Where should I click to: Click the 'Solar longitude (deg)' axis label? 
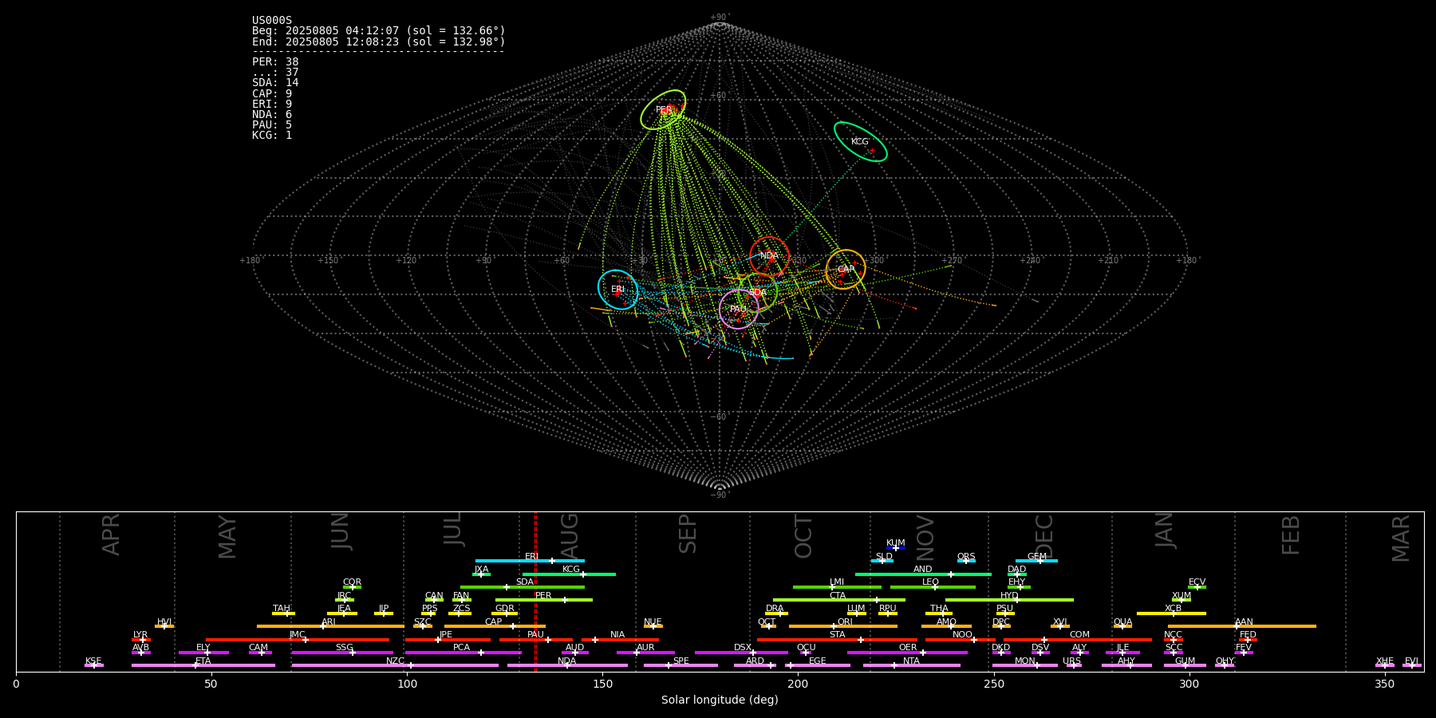(x=720, y=700)
